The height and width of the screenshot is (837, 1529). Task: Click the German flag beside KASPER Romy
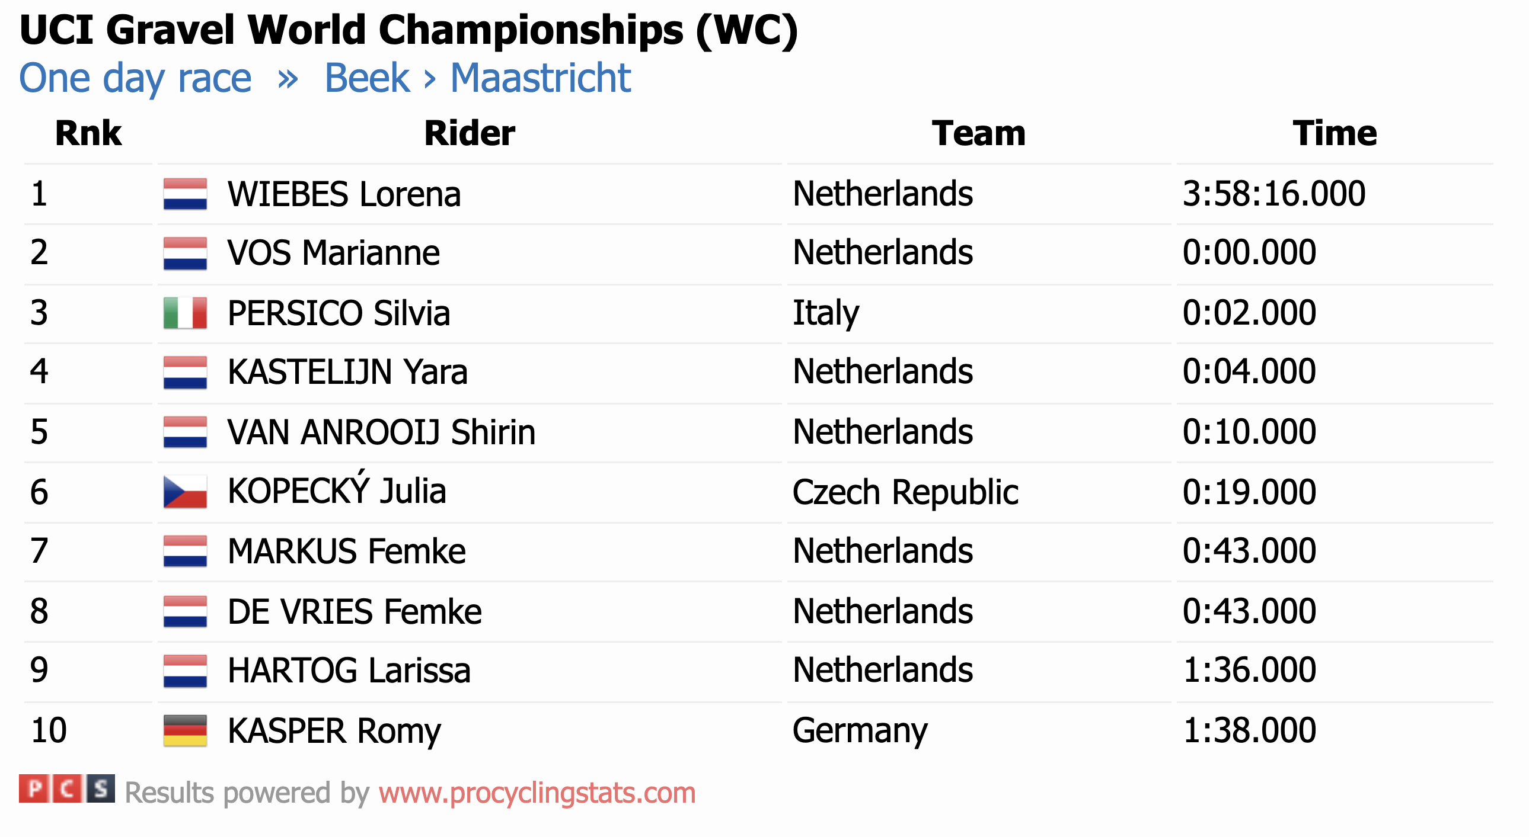185,730
